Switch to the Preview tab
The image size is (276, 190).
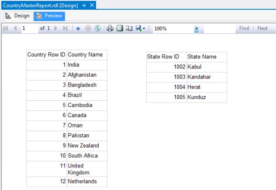point(49,16)
